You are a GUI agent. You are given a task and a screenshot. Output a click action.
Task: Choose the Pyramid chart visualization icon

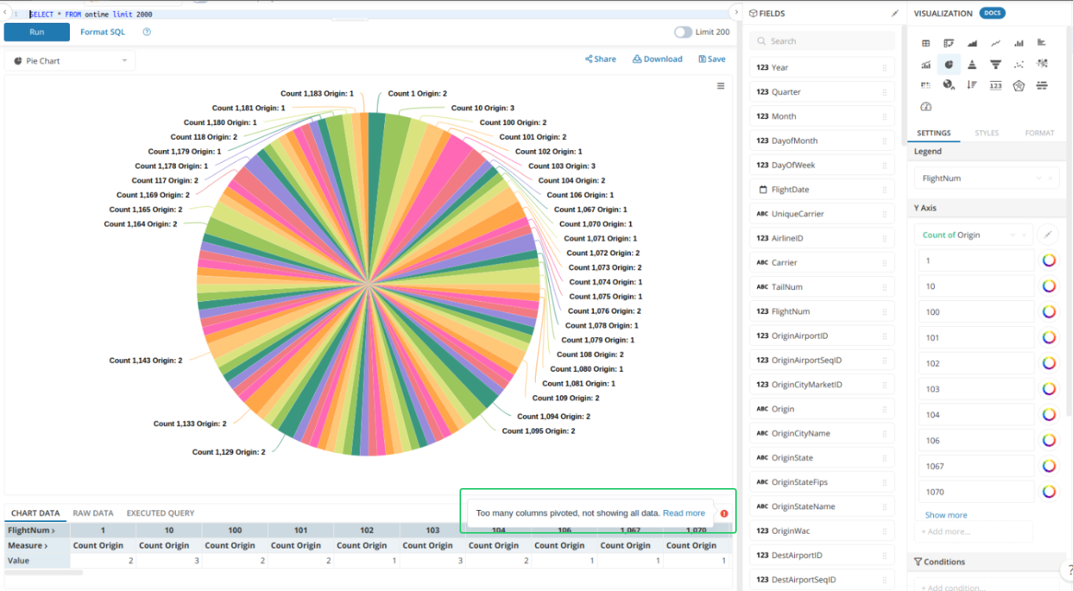(x=972, y=64)
